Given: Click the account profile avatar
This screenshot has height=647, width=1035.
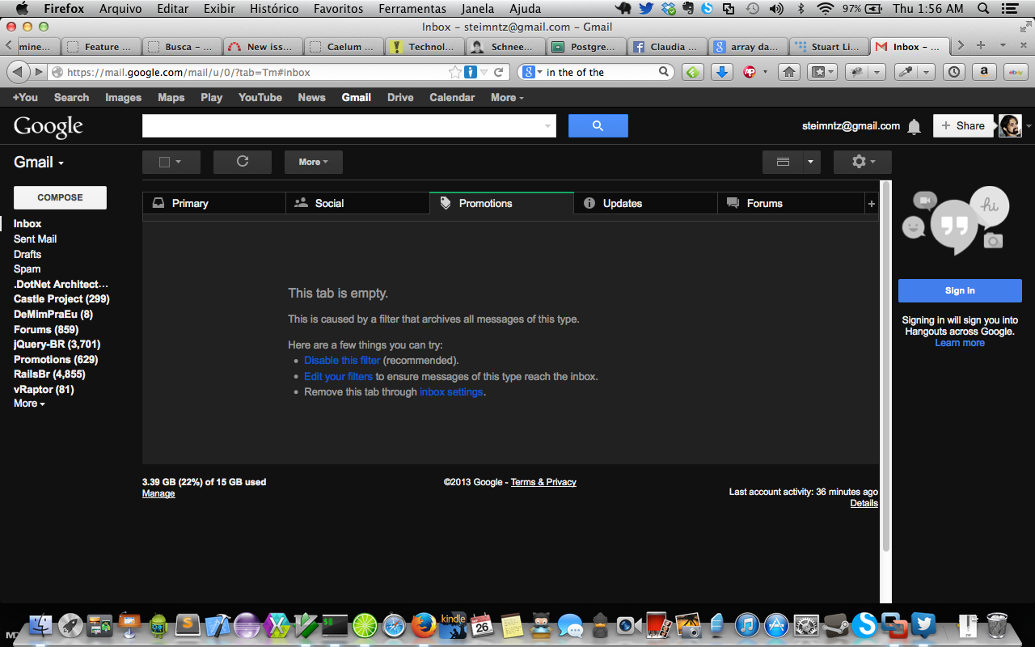Looking at the screenshot, I should pyautogui.click(x=1010, y=126).
